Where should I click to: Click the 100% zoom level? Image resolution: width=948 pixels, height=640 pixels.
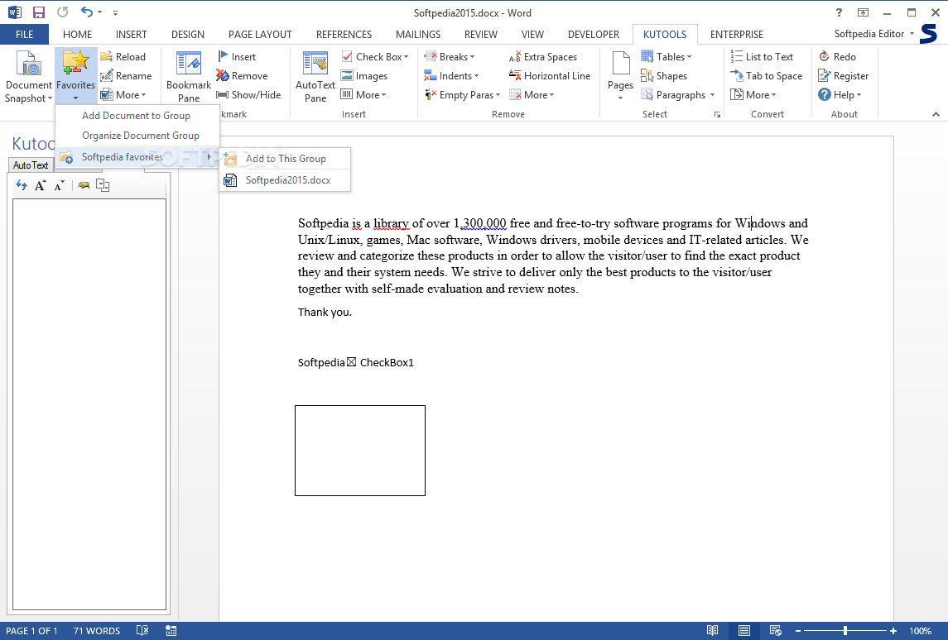coord(920,631)
